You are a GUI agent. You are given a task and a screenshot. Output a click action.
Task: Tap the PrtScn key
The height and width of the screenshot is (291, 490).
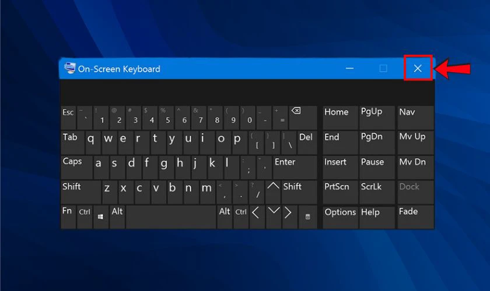click(x=340, y=192)
